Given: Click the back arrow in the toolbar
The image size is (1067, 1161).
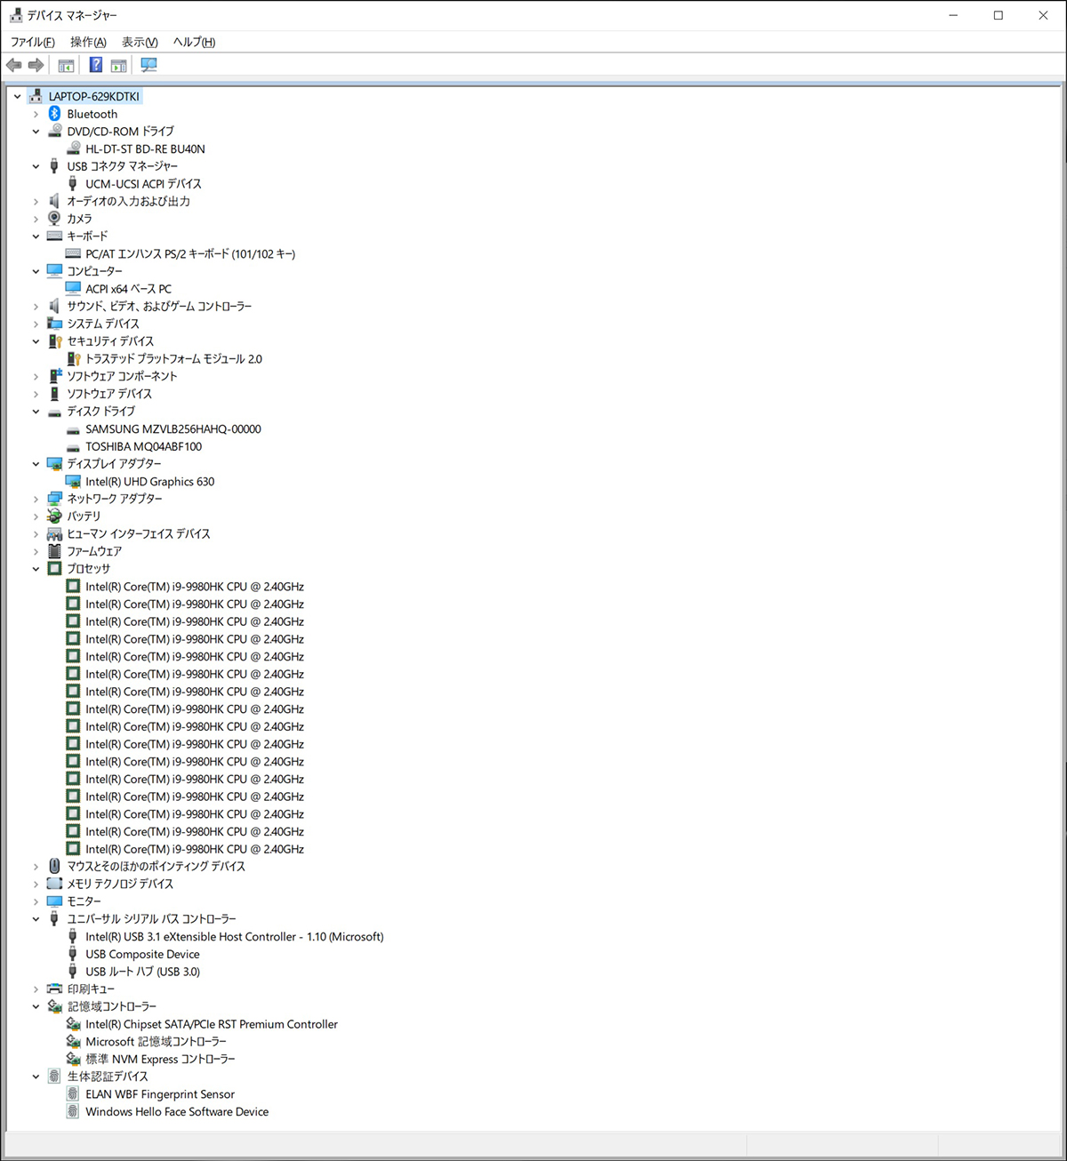Looking at the screenshot, I should 14,65.
